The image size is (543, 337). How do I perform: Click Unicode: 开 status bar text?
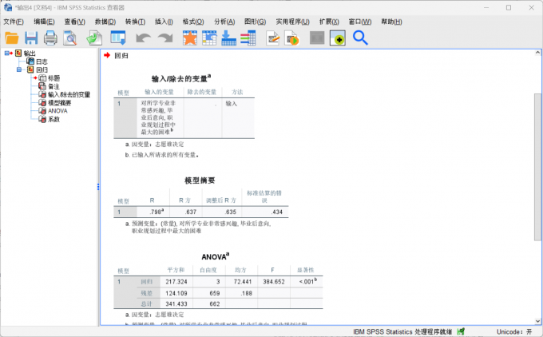pos(514,331)
